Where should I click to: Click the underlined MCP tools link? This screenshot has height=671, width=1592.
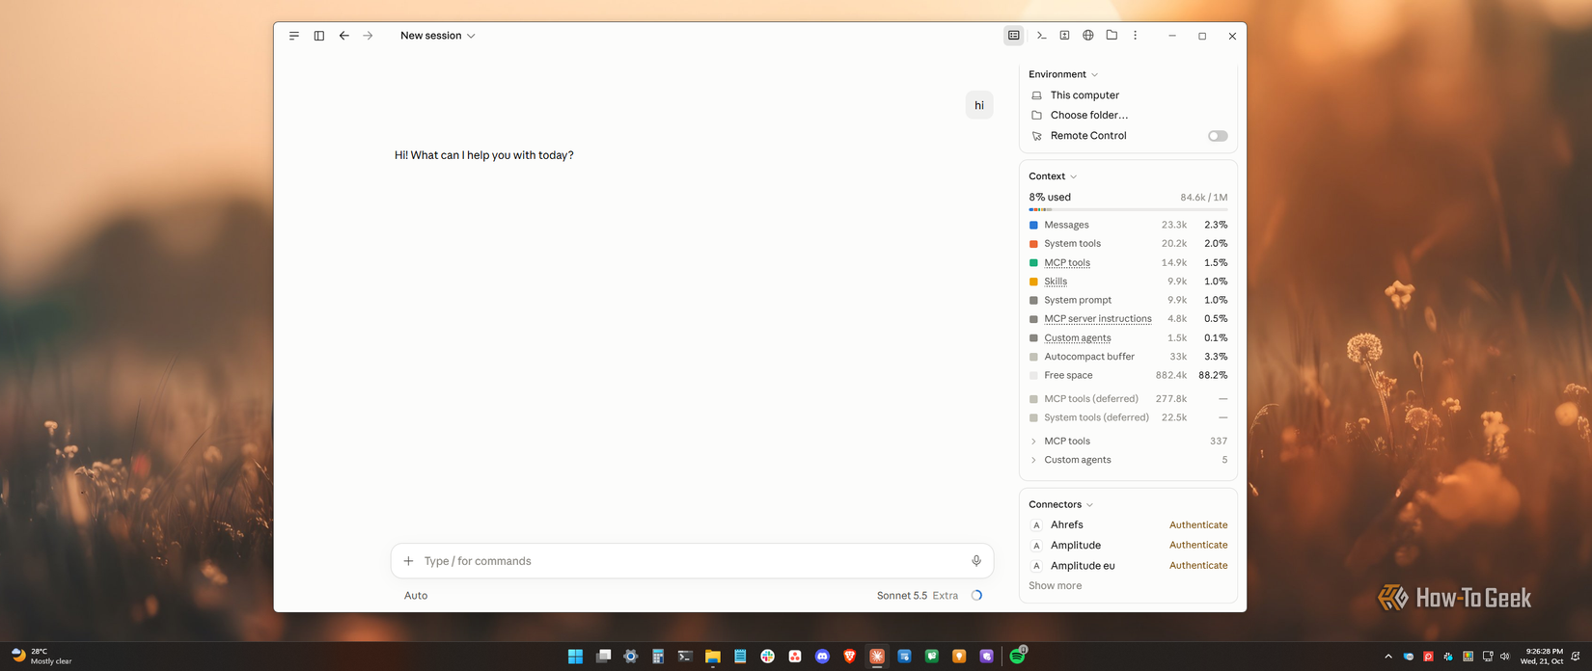[x=1067, y=262]
